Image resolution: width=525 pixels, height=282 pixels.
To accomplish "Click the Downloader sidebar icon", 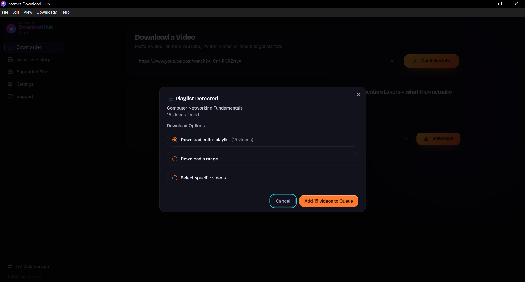I will (x=10, y=47).
